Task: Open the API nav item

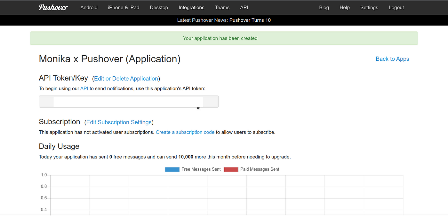Action: point(244,7)
